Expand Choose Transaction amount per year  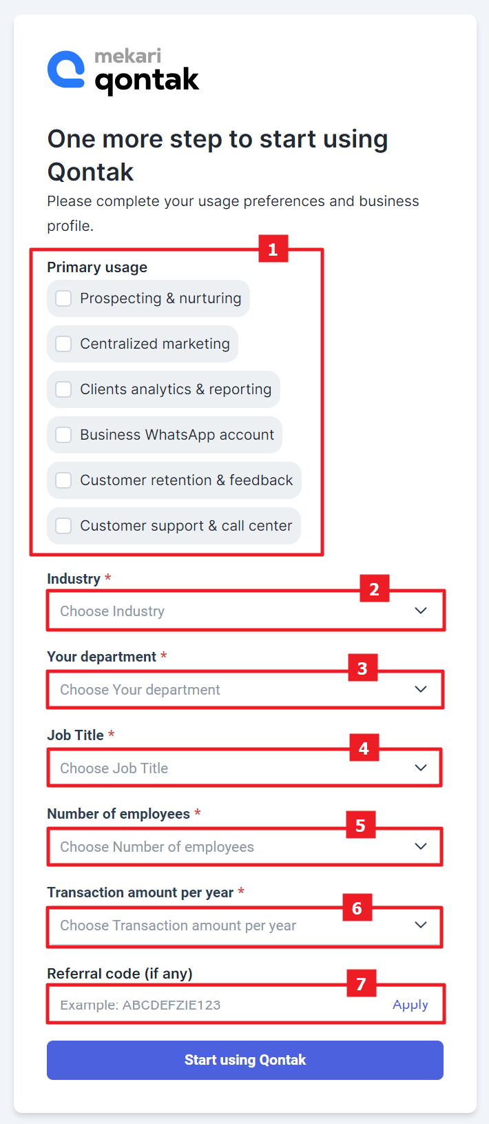(245, 925)
